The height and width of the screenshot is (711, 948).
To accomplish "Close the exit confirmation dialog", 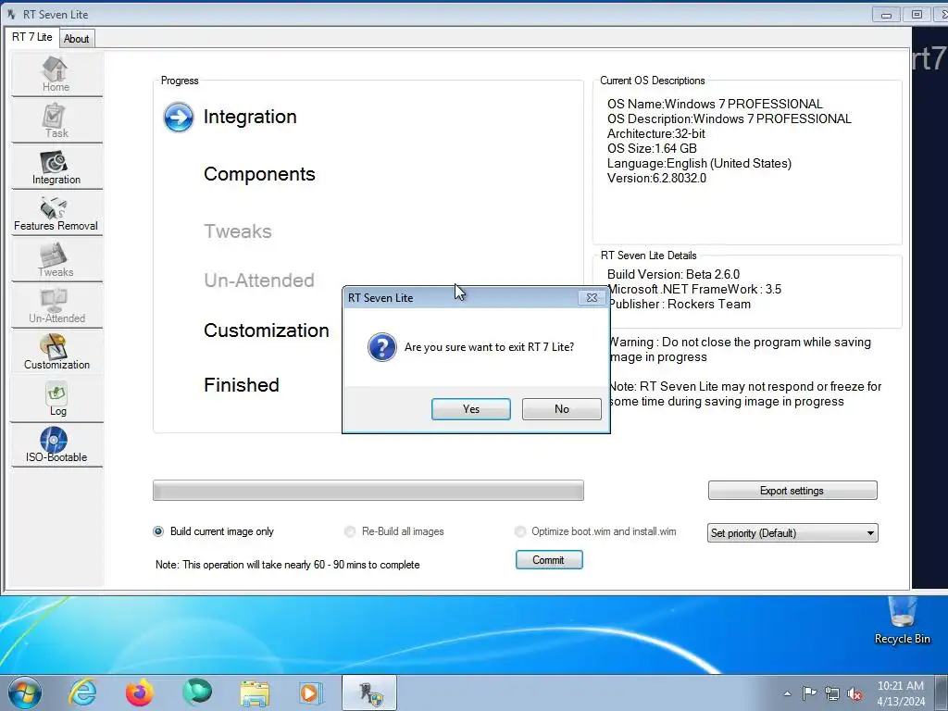I will [592, 297].
